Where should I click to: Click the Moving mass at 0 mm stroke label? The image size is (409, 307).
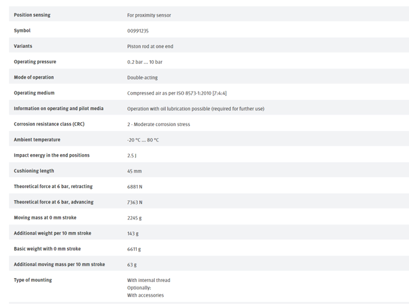(45, 217)
